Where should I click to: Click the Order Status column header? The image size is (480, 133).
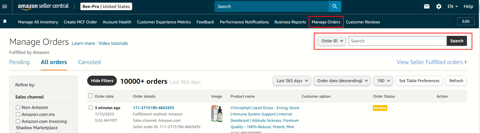(384, 96)
